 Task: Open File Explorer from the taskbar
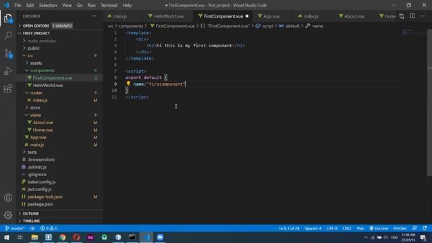click(x=34, y=237)
